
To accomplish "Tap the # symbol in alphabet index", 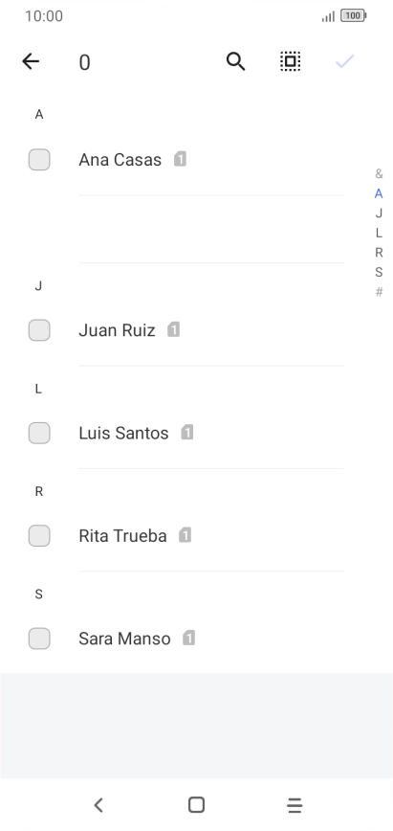I will click(379, 291).
